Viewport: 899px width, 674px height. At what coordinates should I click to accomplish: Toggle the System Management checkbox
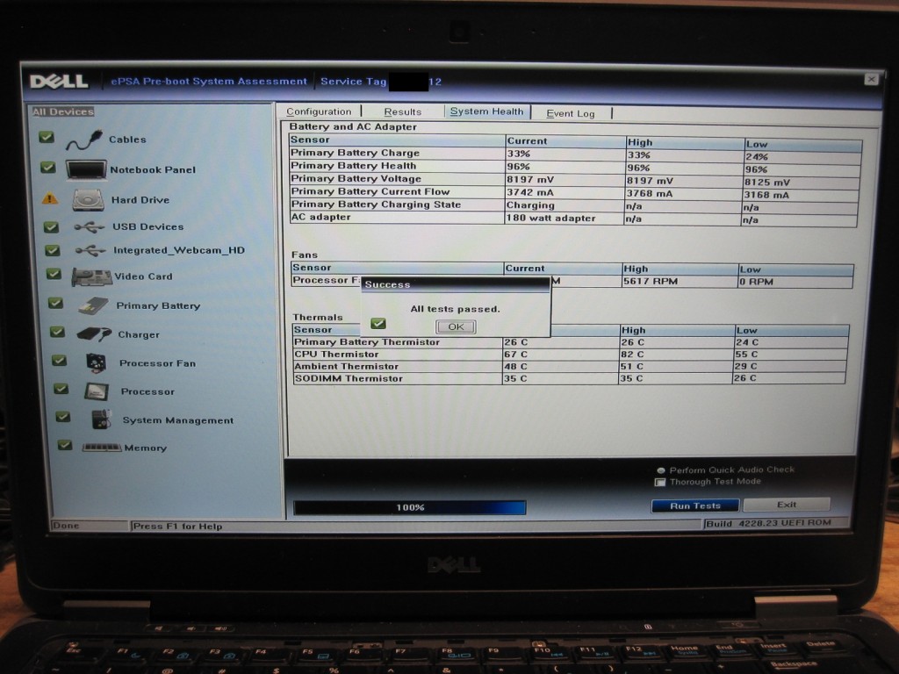(62, 417)
